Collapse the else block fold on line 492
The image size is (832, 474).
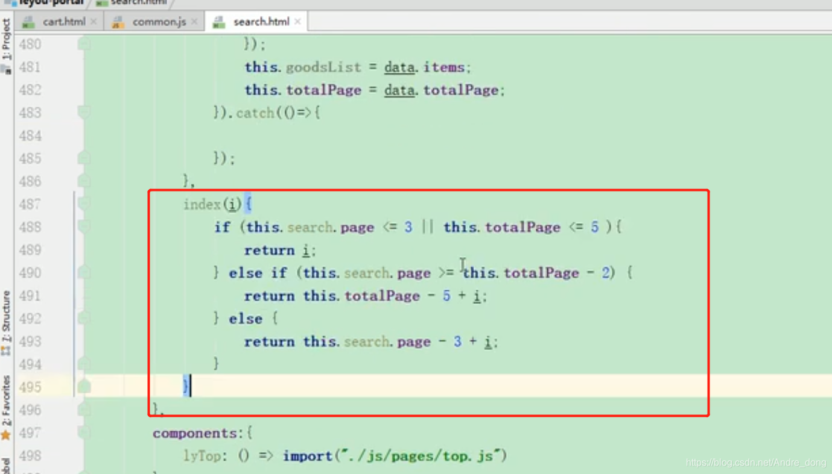tap(84, 318)
